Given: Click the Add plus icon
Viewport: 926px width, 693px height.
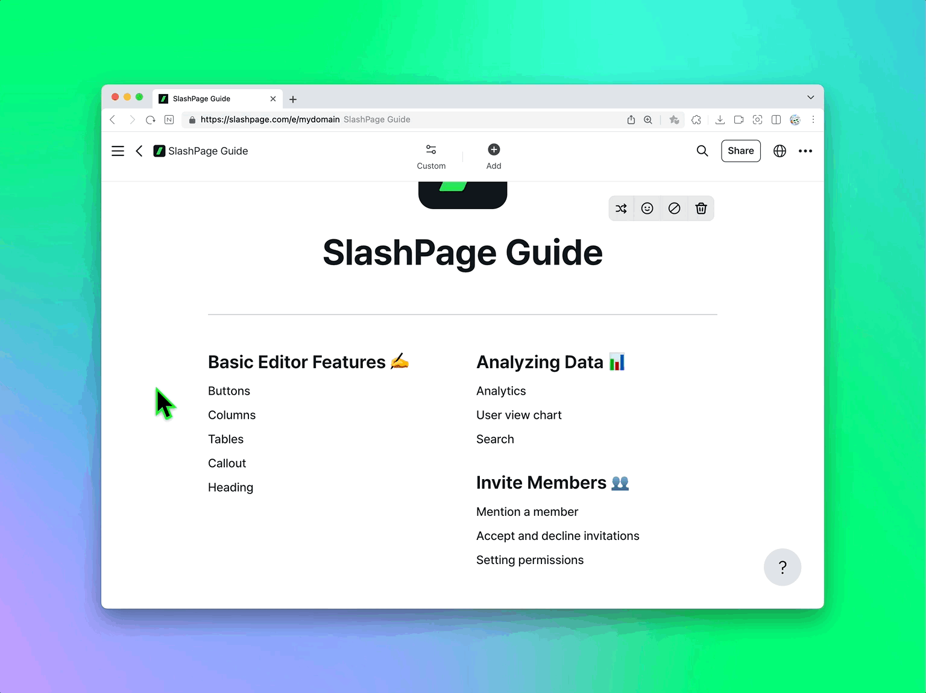Looking at the screenshot, I should coord(494,149).
